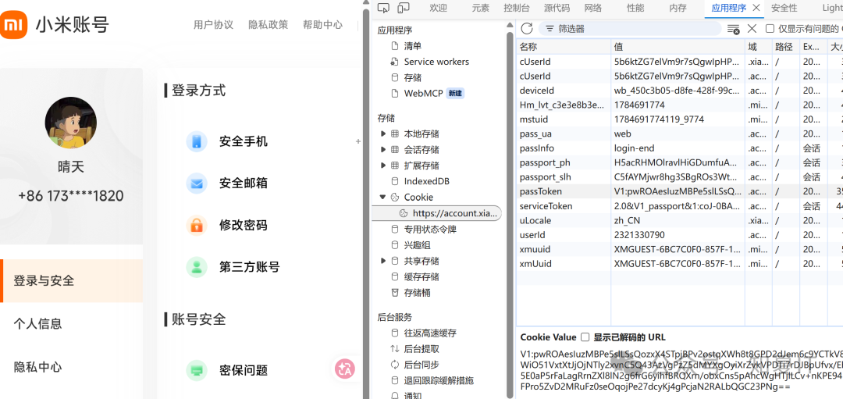Open the 隐私政策 link
The image size is (843, 399).
(269, 25)
